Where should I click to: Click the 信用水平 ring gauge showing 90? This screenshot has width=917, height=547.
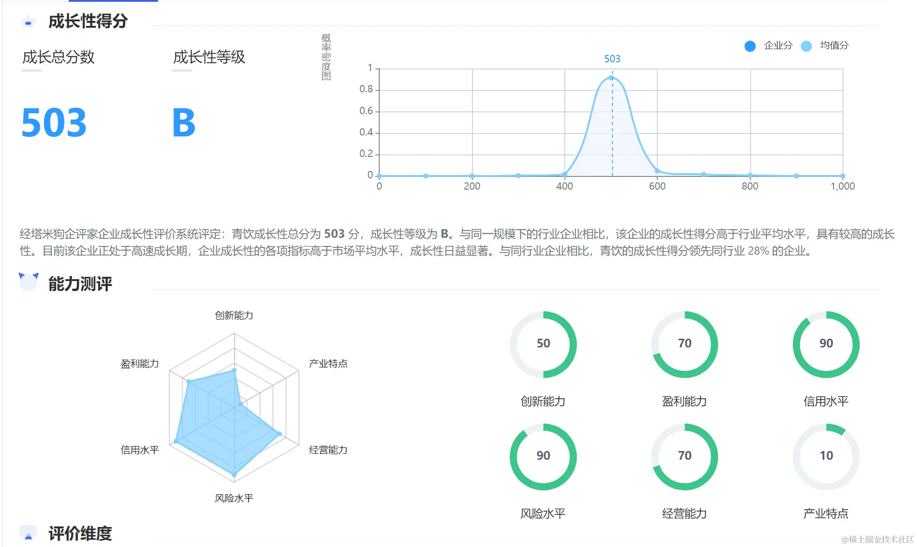pos(826,344)
